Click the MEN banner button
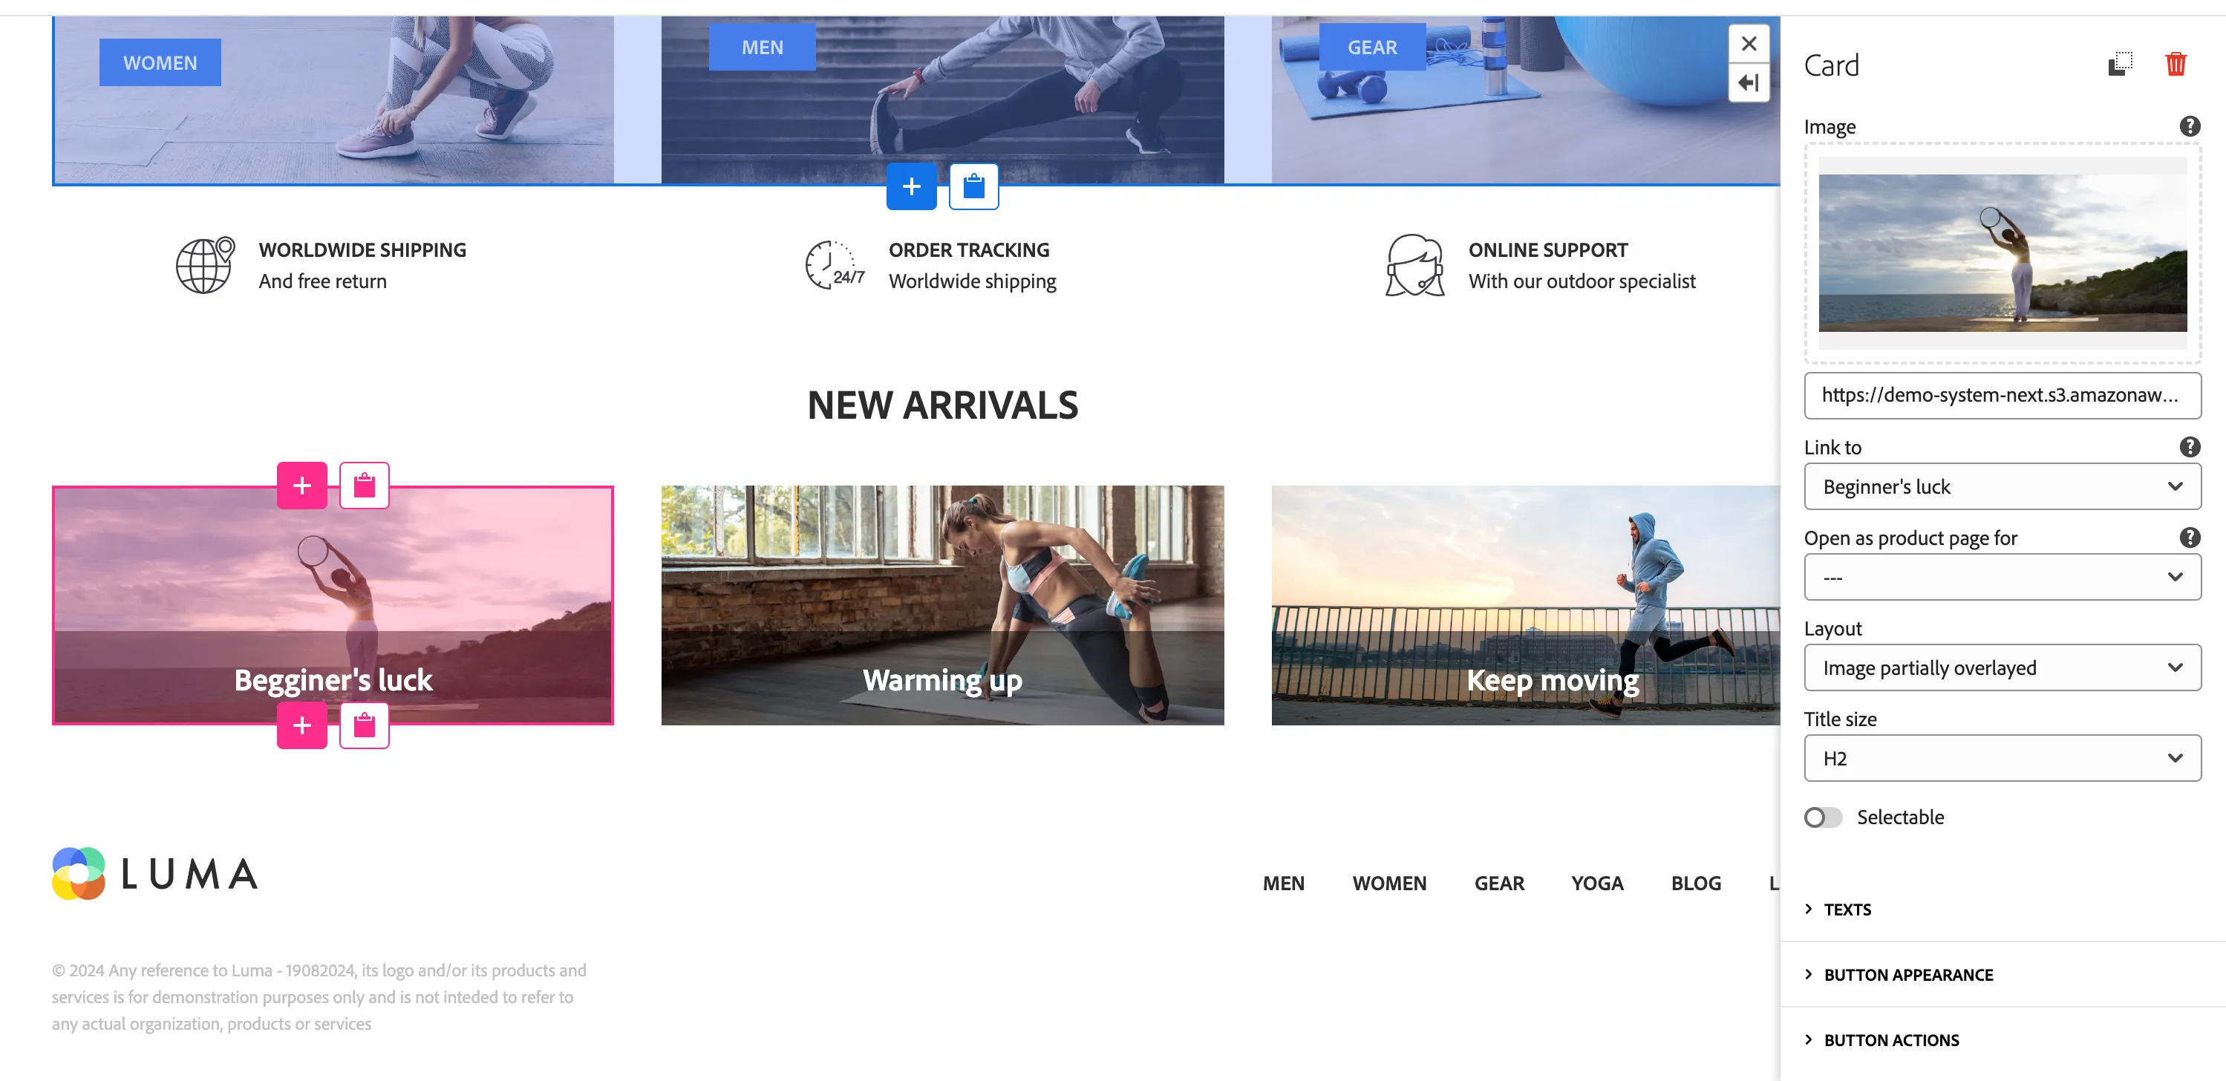The image size is (2226, 1081). pos(762,47)
